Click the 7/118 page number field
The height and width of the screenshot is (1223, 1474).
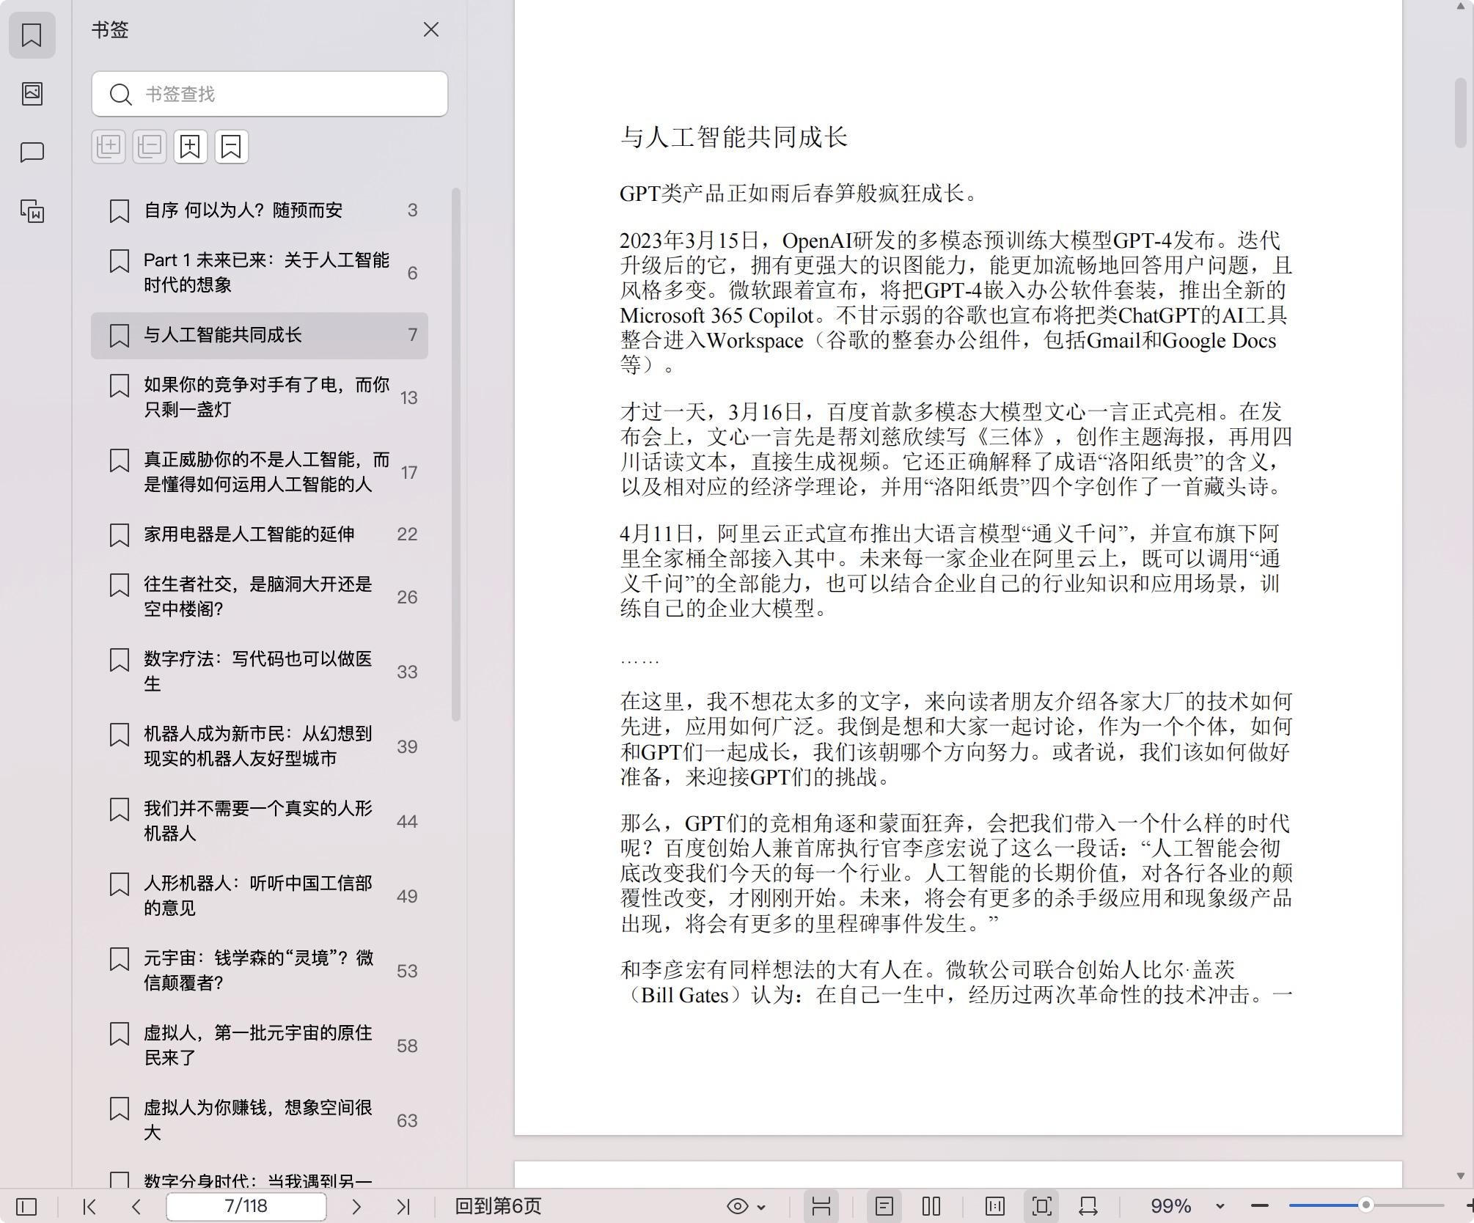point(246,1206)
